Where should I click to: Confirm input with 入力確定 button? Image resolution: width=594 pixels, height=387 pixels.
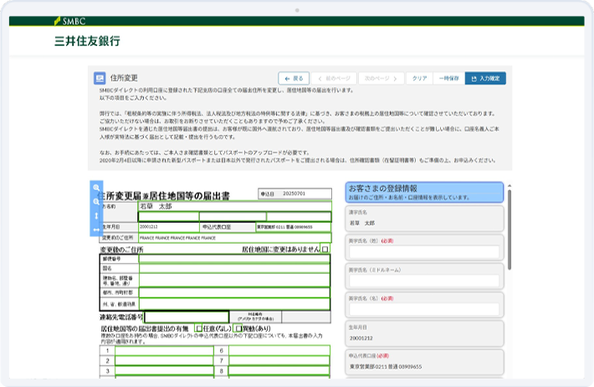[x=485, y=79]
